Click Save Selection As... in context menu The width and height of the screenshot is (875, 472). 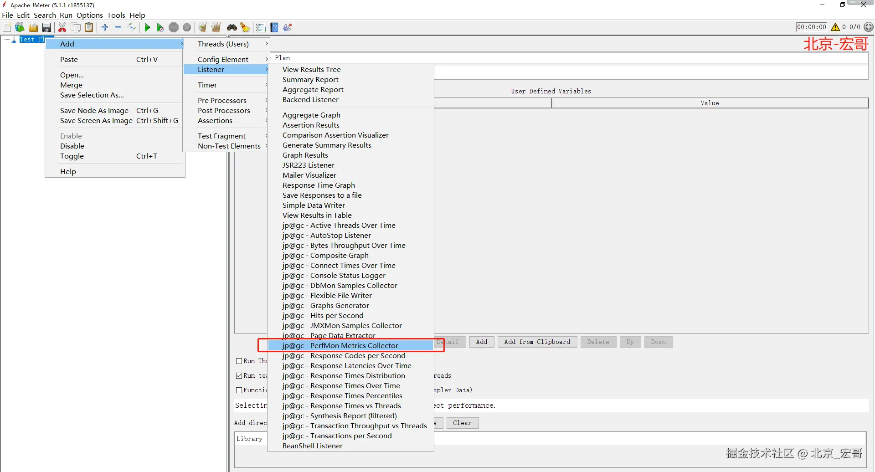click(x=115, y=95)
